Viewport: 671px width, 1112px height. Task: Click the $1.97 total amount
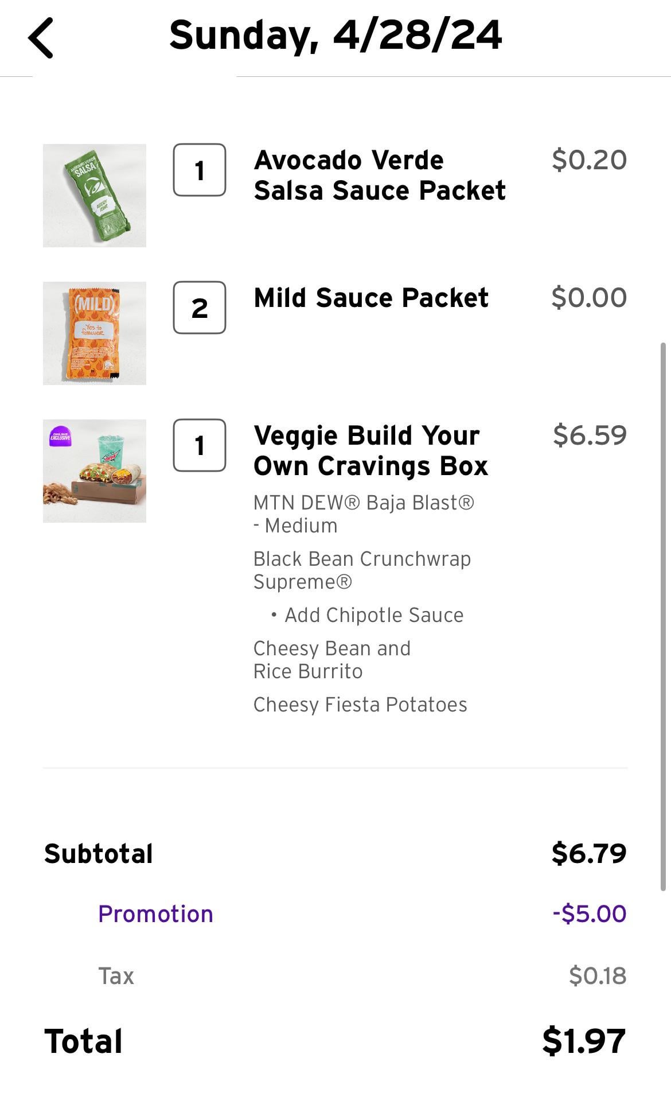584,1041
